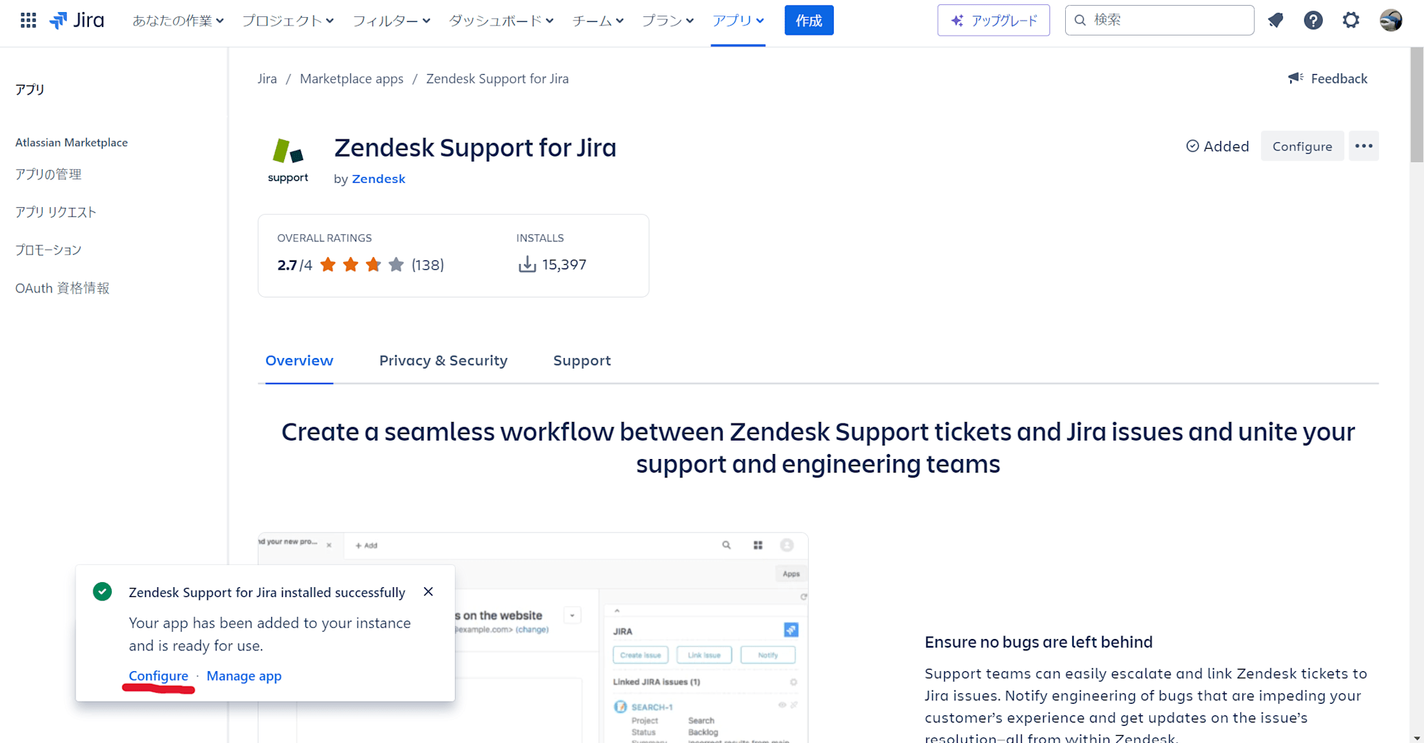
Task: Click the Added checkmark status
Action: (x=1218, y=146)
